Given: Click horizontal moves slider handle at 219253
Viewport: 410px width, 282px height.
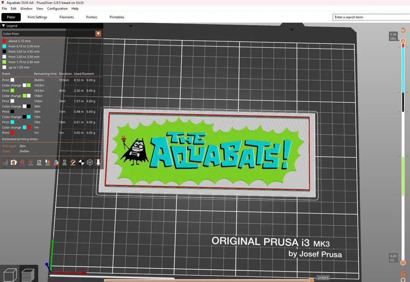Looking at the screenshot, I should 311,280.
